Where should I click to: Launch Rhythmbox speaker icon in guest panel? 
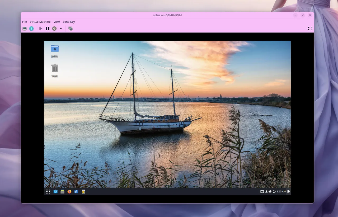[83, 192]
